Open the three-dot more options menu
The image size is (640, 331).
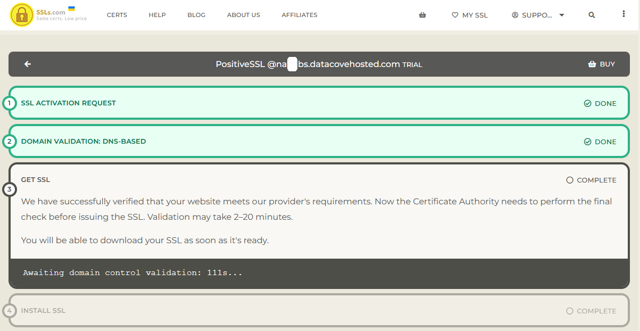tap(624, 14)
